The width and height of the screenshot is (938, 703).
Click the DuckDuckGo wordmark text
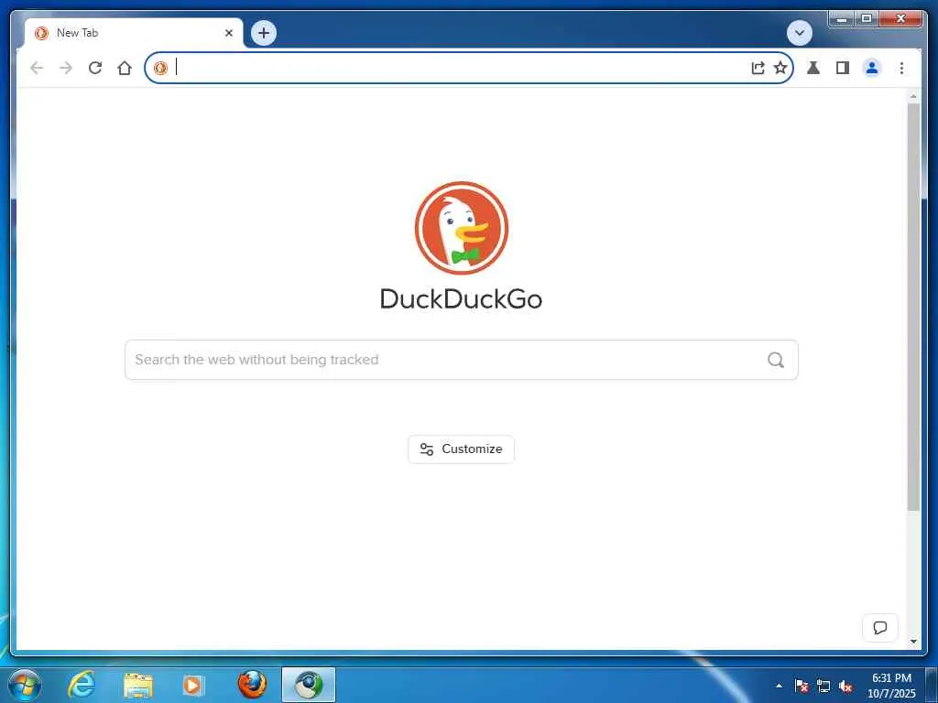pyautogui.click(x=462, y=299)
